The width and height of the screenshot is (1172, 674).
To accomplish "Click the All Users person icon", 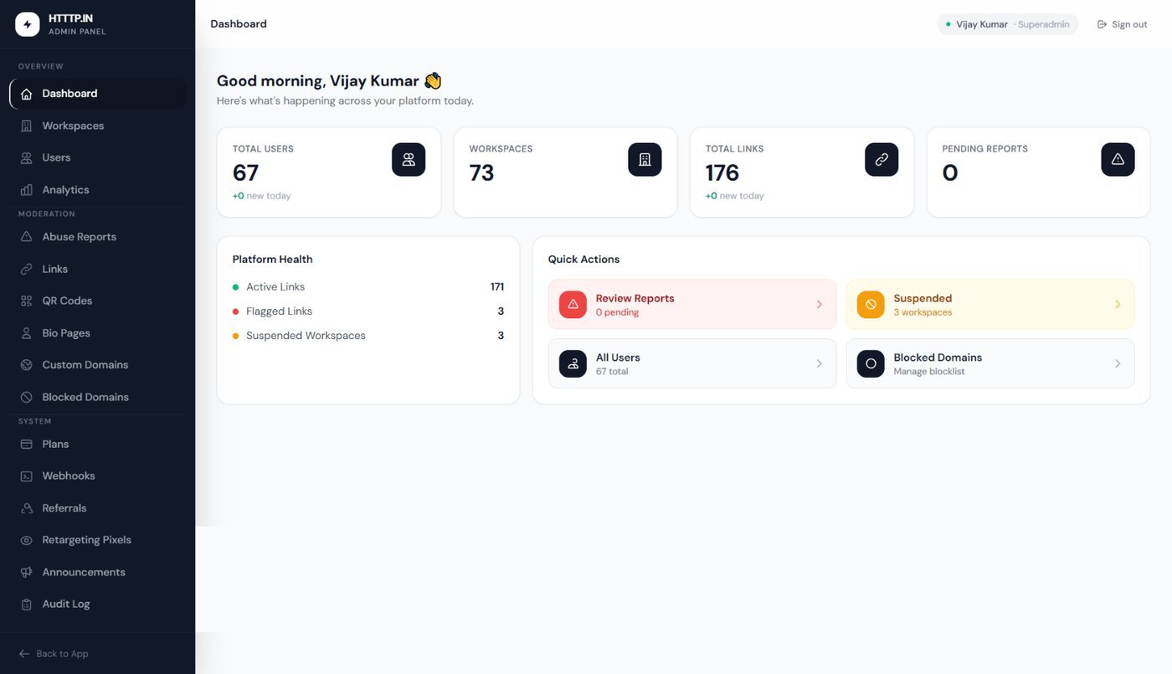I will point(573,363).
